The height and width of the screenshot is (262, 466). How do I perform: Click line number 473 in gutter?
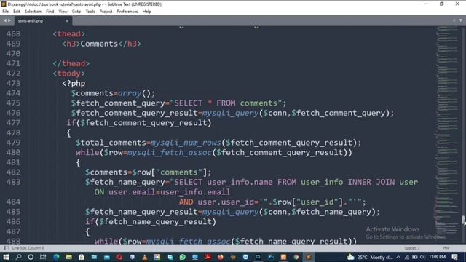point(13,83)
